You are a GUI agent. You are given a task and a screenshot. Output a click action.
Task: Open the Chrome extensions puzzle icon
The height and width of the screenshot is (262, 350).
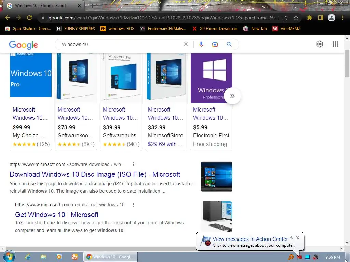point(309,18)
